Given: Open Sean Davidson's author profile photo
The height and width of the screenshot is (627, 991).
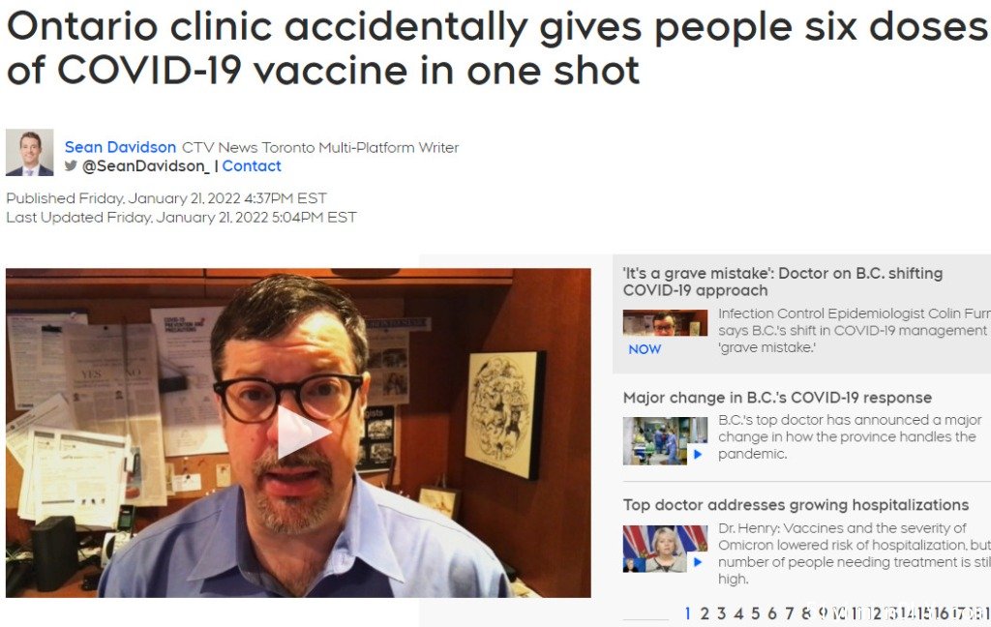Looking at the screenshot, I should [30, 152].
